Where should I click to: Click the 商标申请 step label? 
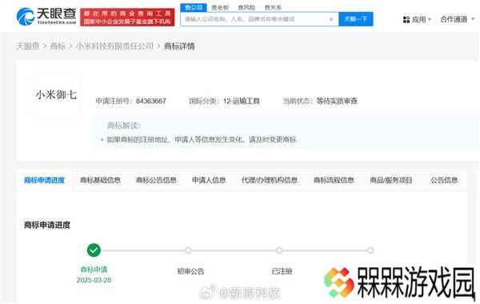94,270
